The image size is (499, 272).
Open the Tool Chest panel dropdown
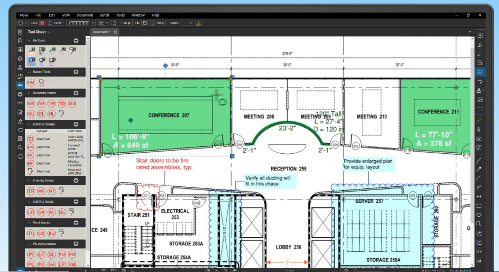[x=50, y=32]
